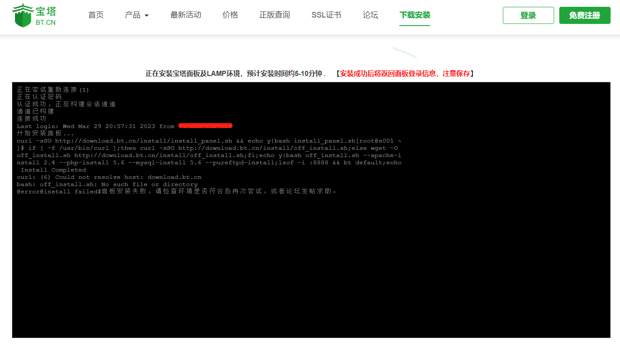The height and width of the screenshot is (350, 620).
Task: Open the 首页 home page
Action: tap(96, 15)
